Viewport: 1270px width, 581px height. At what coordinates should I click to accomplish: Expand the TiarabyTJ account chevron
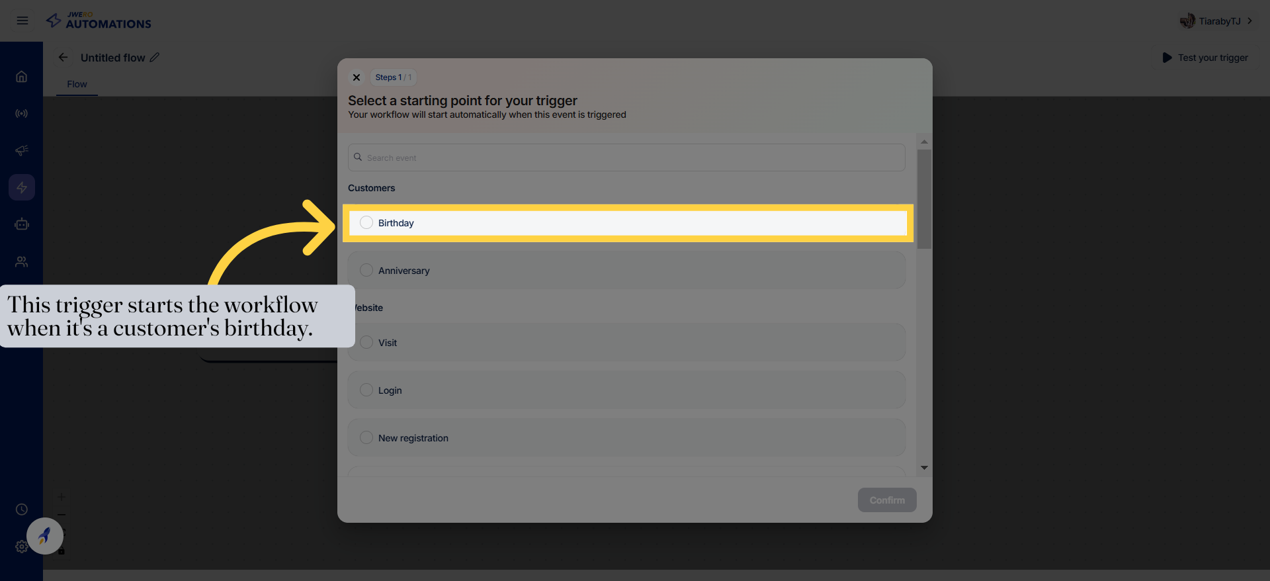click(1249, 21)
